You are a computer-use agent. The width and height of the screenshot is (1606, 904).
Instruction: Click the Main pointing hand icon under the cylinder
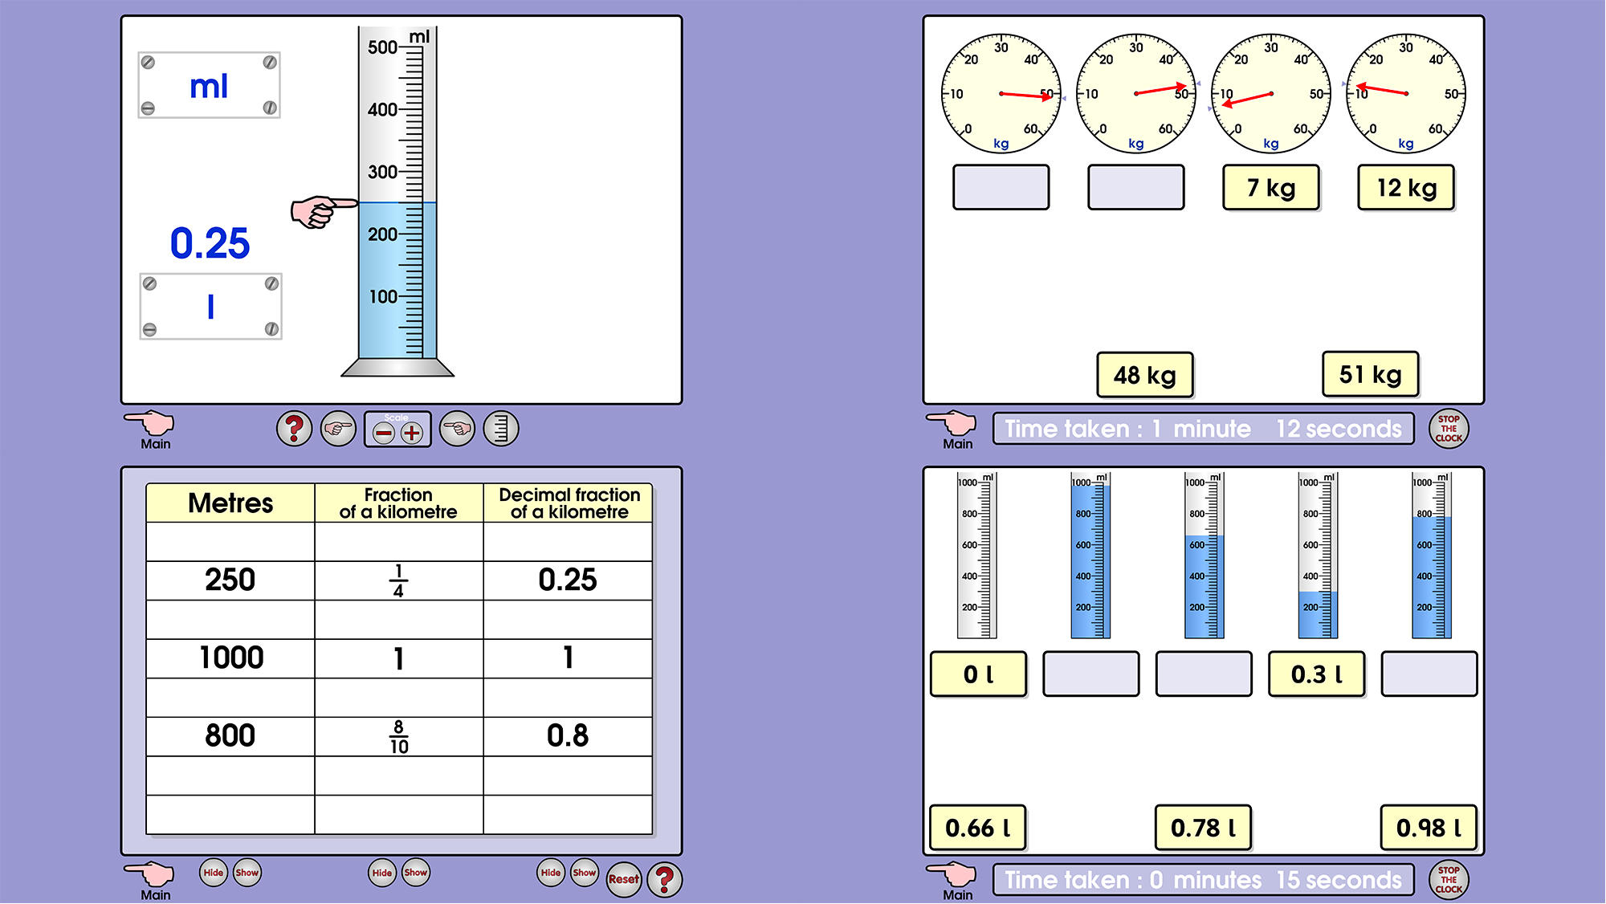pos(149,421)
